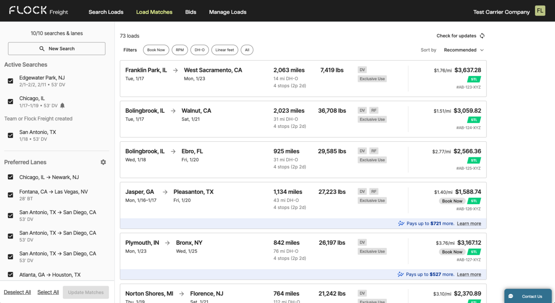Open Preferred Lanes settings gear
The image size is (555, 303).
103,162
